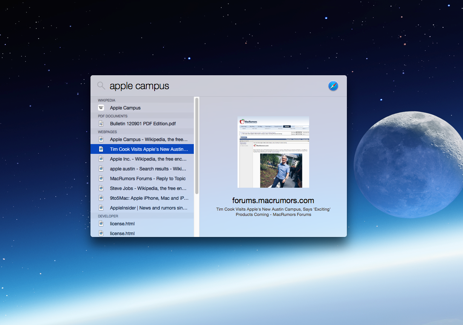Click icon beside Apple Campus - Wikipedia webpage

[x=101, y=139]
